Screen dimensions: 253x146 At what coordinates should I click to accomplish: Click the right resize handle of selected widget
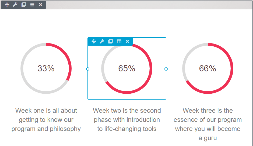[x=166, y=69]
